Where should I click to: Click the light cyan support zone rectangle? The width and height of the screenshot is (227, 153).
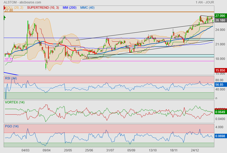click(150, 56)
